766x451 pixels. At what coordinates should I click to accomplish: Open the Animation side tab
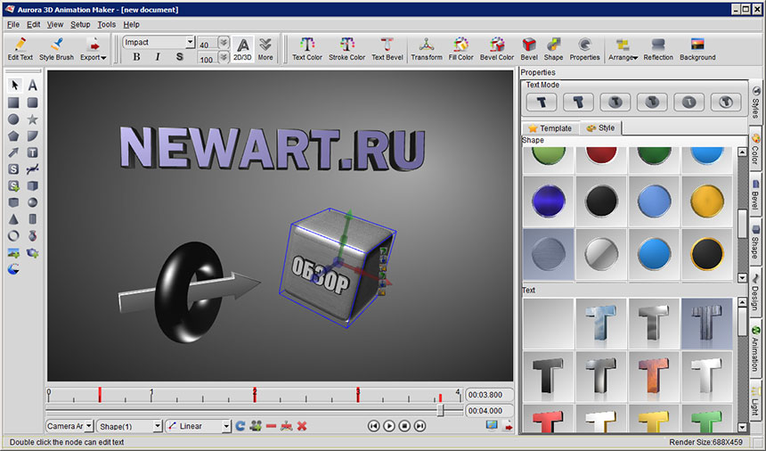tap(755, 348)
